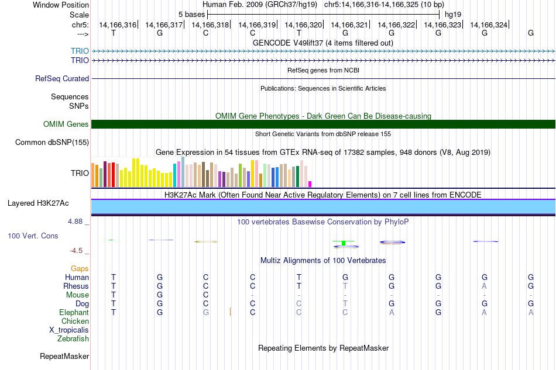
Task: Click the 5 bases scale bar
Action: (x=323, y=15)
